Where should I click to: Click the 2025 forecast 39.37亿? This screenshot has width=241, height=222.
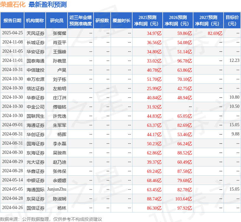click(x=154, y=162)
